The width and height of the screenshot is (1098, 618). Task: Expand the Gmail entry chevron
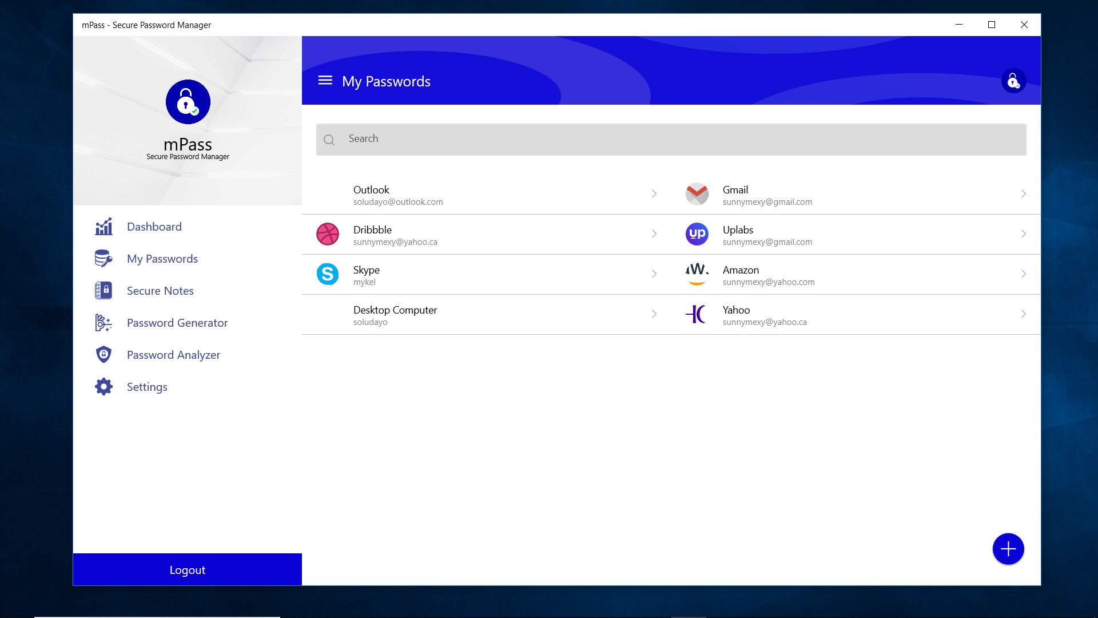(x=1023, y=194)
